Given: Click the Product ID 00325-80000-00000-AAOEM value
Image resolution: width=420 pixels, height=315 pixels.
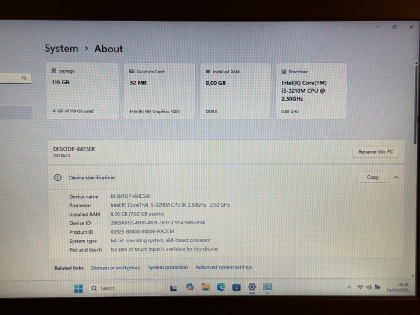Looking at the screenshot, I should pos(142,231).
